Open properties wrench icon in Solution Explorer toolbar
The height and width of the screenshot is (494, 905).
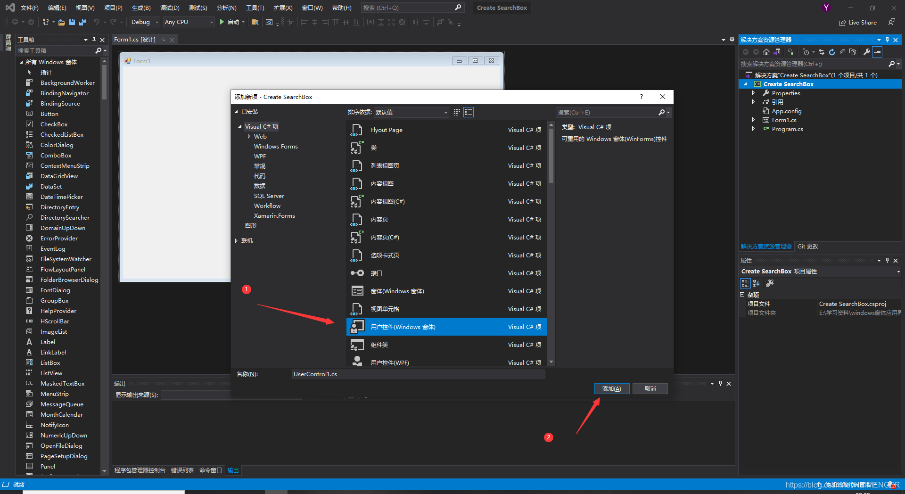(x=866, y=52)
